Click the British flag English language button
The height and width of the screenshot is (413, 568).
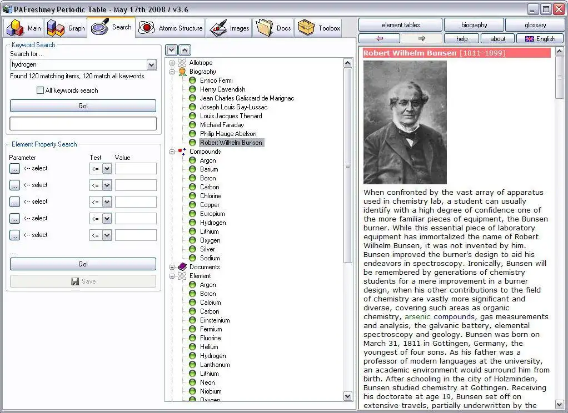point(540,39)
